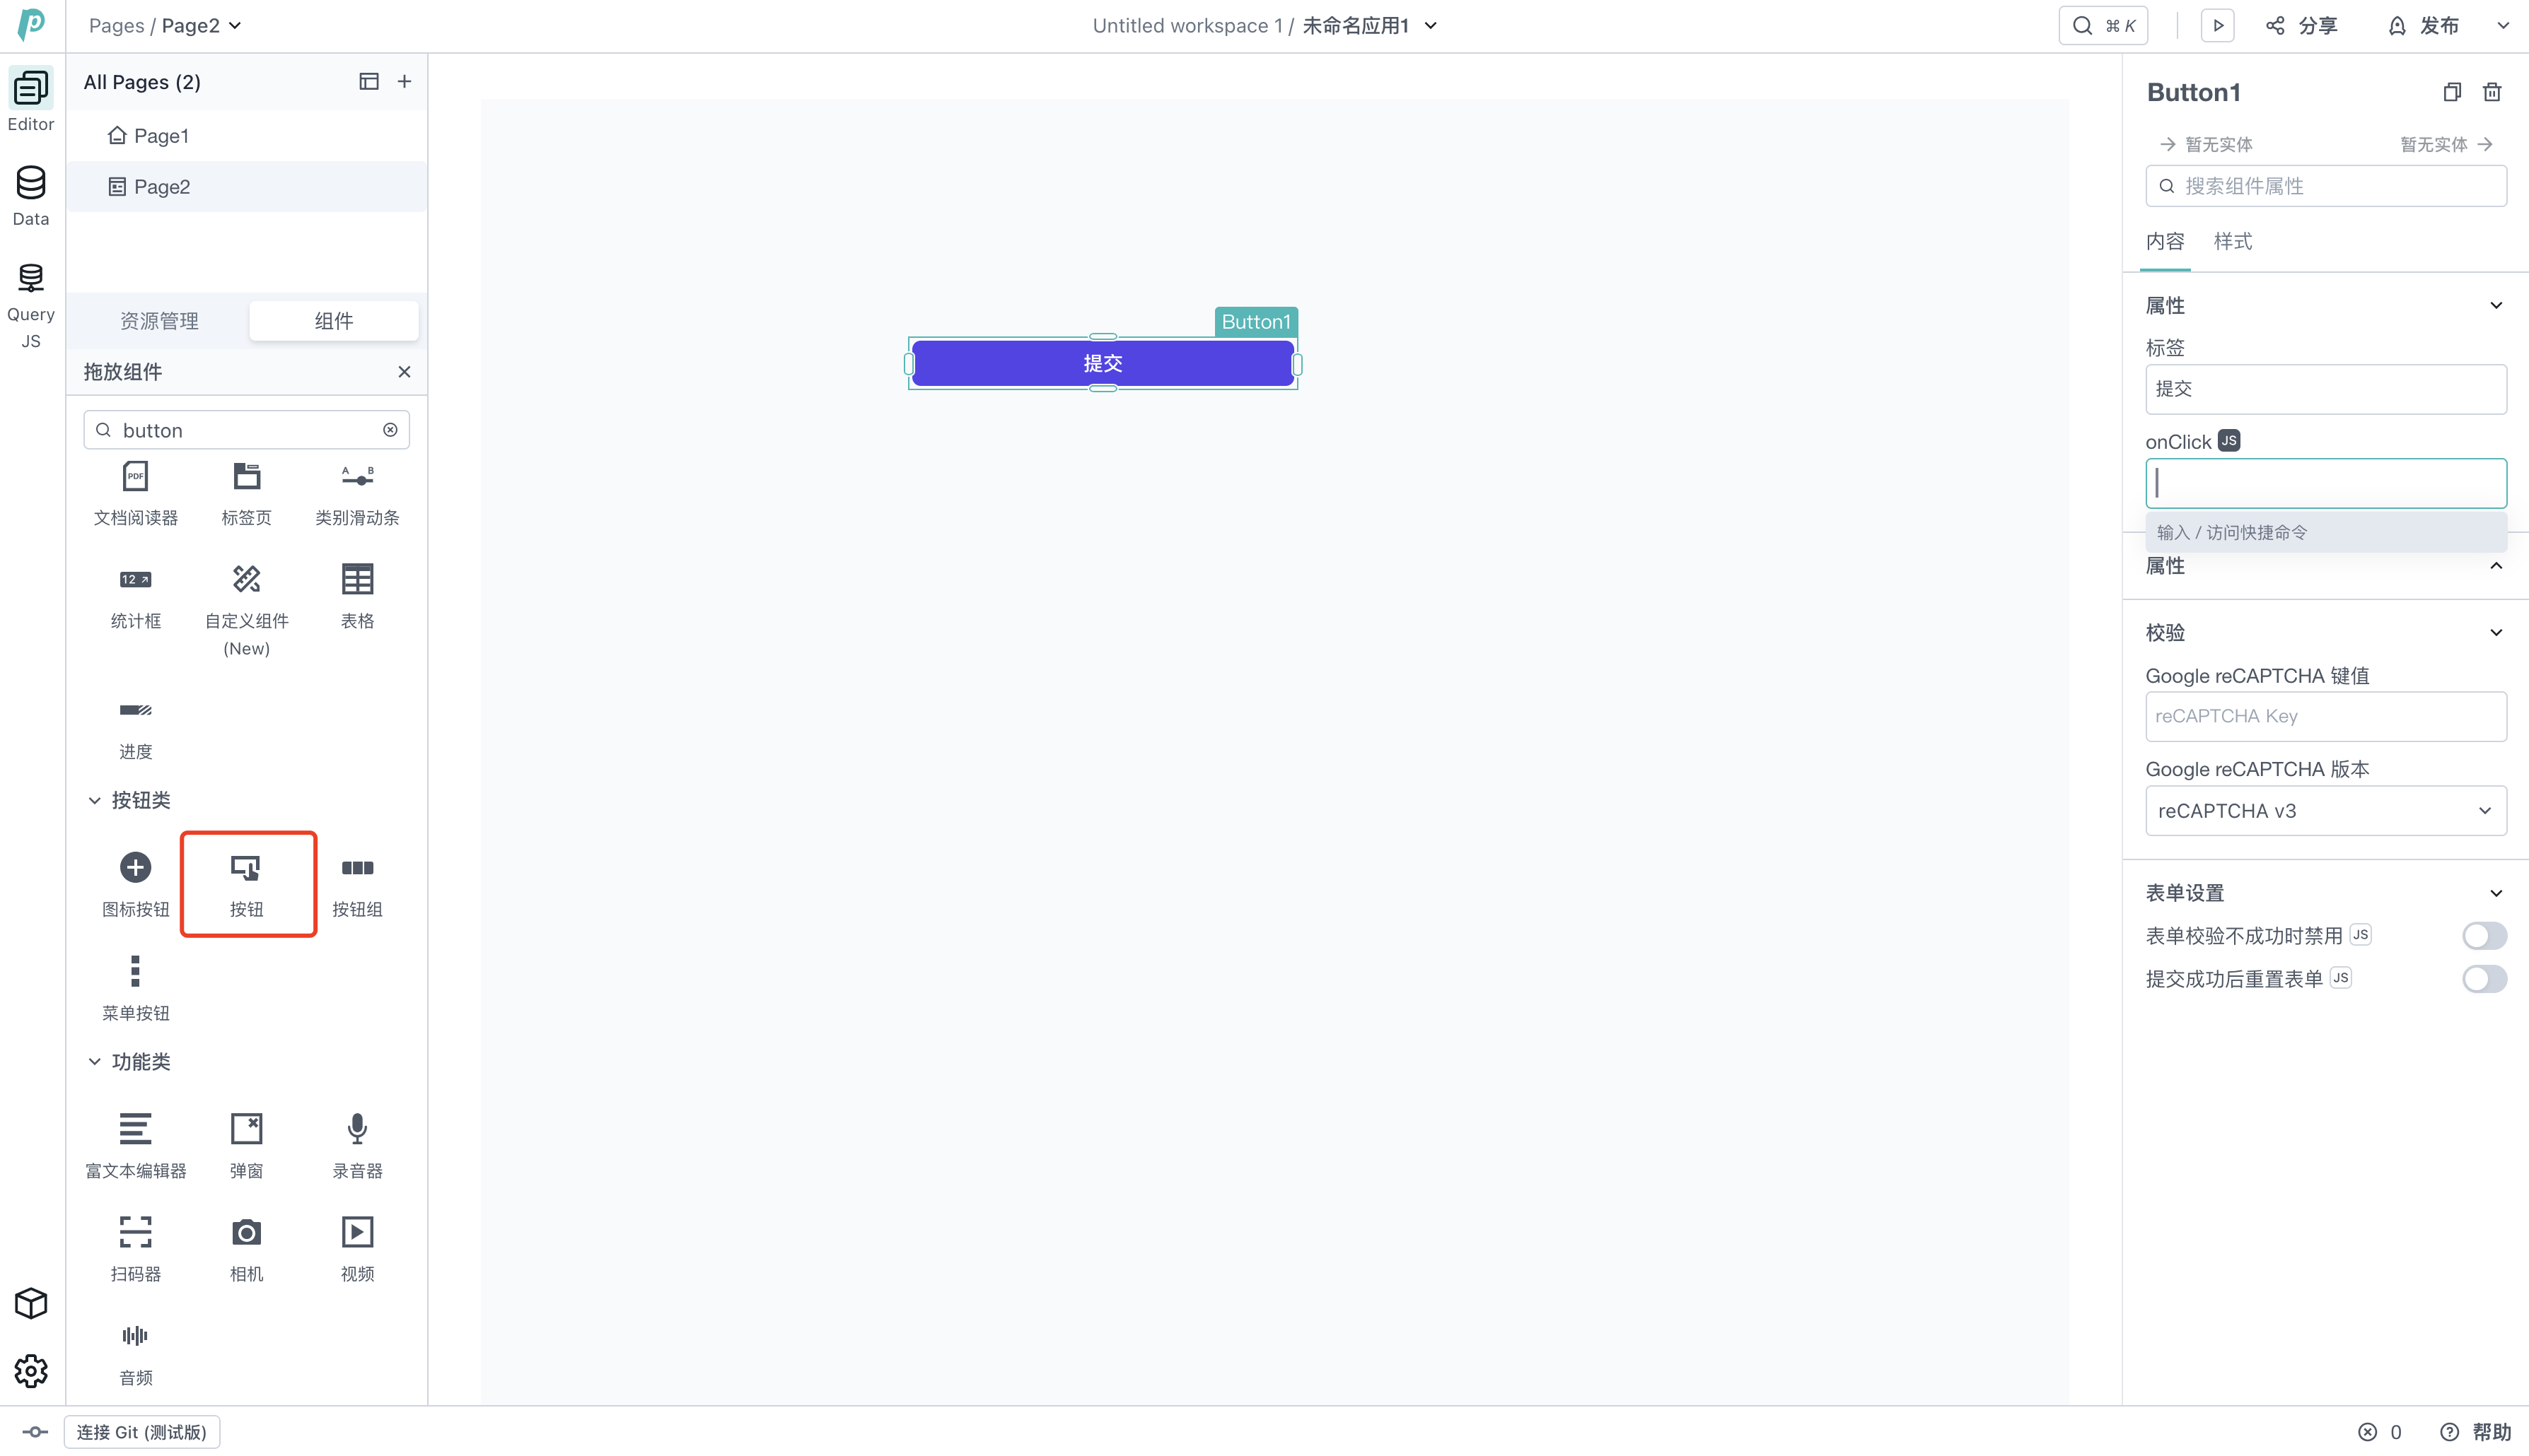The width and height of the screenshot is (2529, 1456).
Task: Select the 菜单按钮 widget
Action: (x=136, y=988)
